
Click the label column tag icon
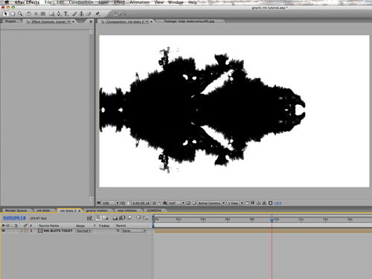(25, 225)
